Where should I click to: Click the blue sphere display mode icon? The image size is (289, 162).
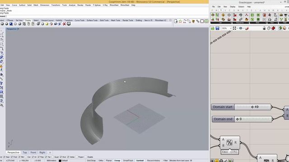click(x=11, y=24)
